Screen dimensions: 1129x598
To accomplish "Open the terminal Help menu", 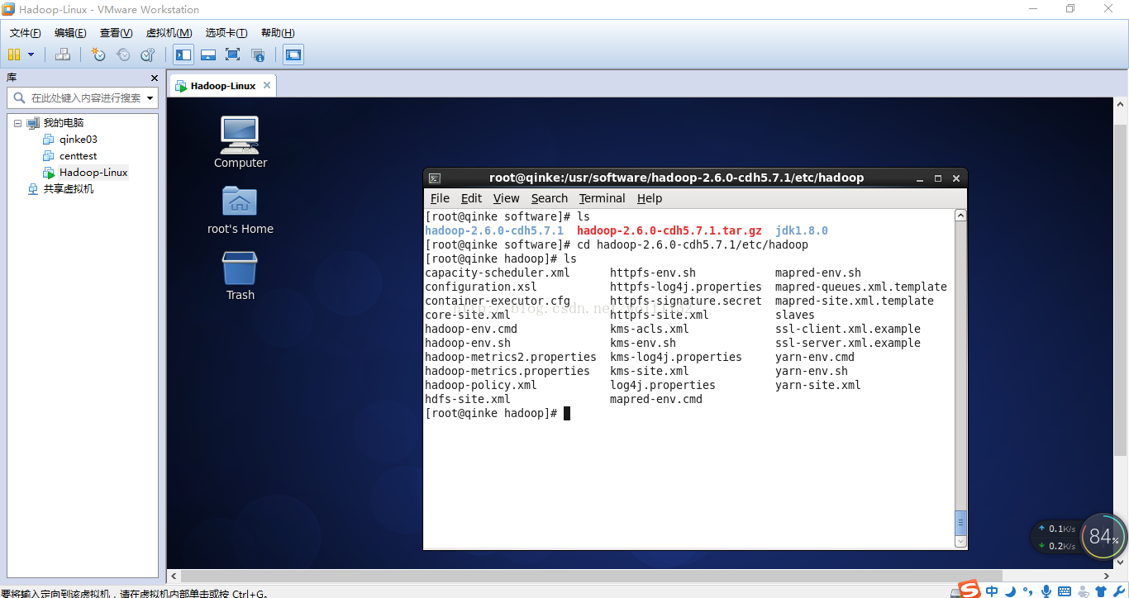I will coord(649,198).
